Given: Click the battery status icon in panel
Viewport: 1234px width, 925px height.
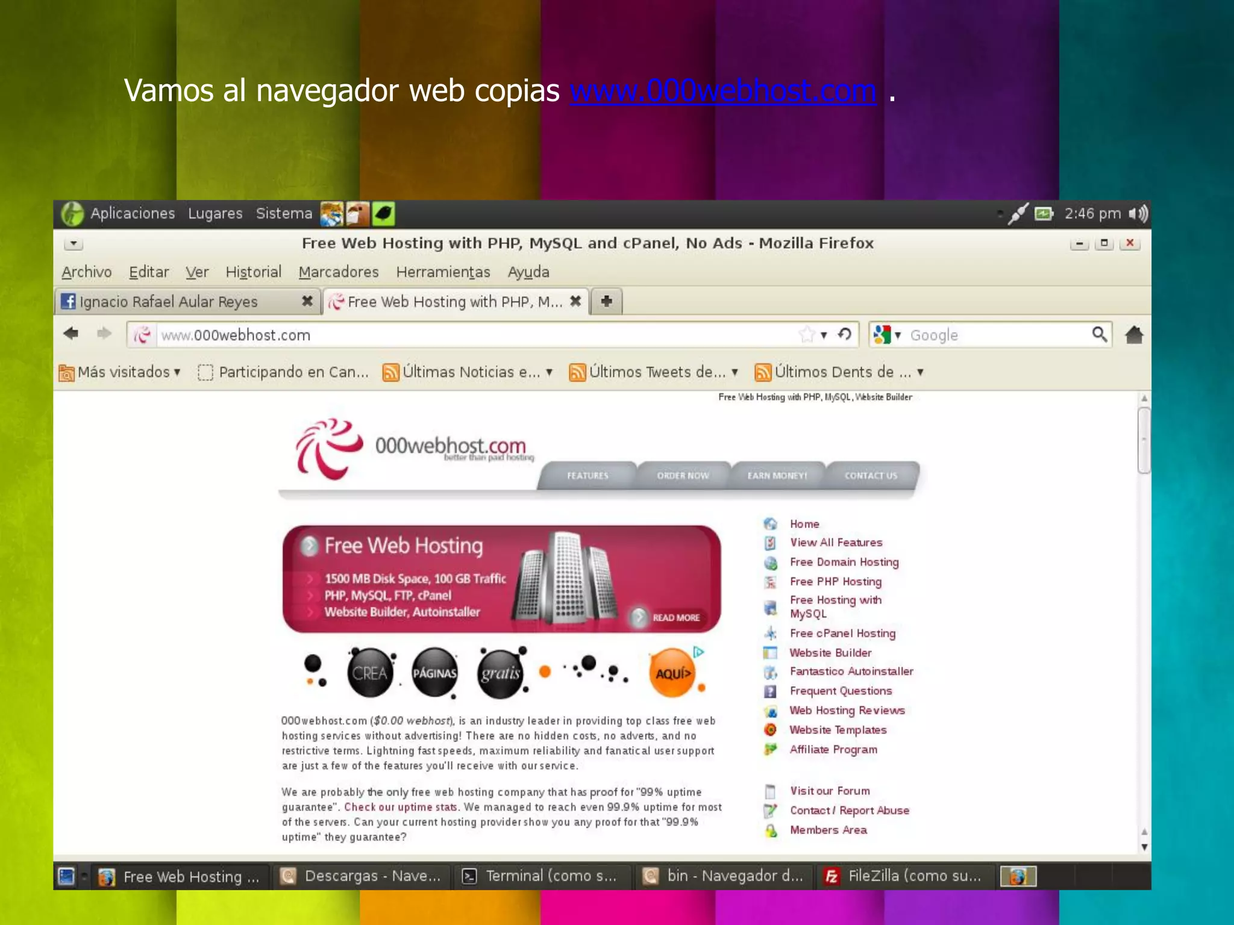Looking at the screenshot, I should [1044, 214].
